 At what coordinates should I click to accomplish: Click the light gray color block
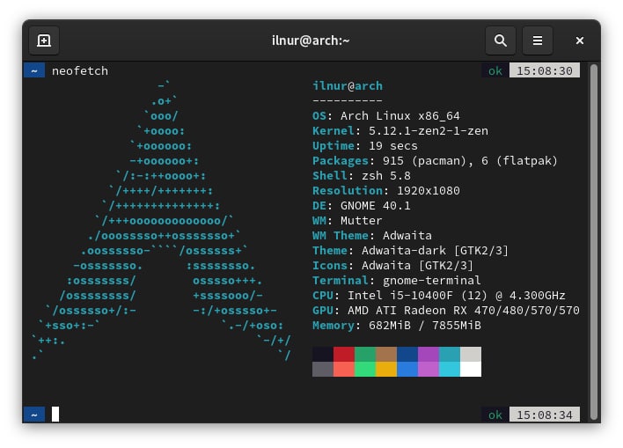[x=471, y=354]
